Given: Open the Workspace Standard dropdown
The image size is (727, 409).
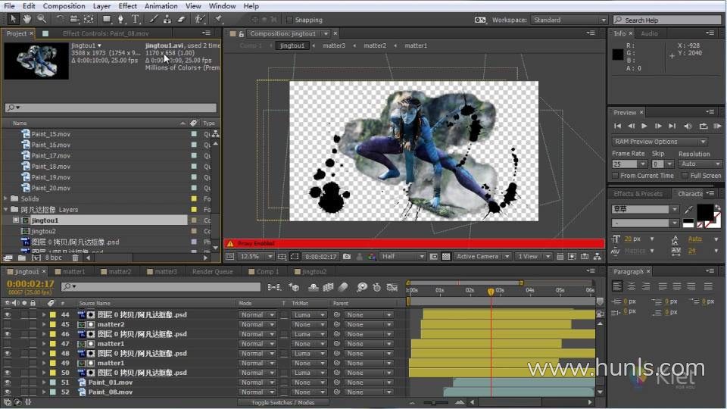Looking at the screenshot, I should coord(569,20).
